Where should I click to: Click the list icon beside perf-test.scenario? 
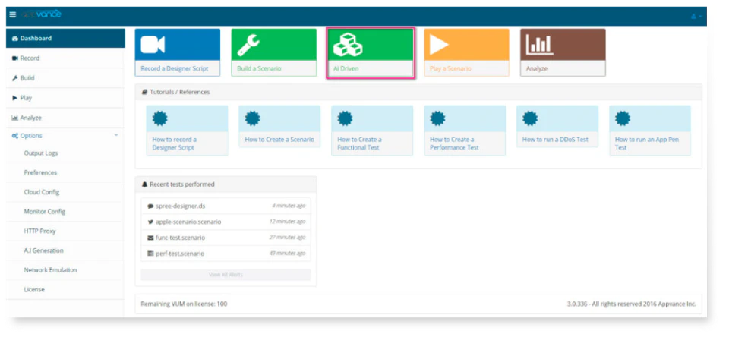[x=150, y=254]
